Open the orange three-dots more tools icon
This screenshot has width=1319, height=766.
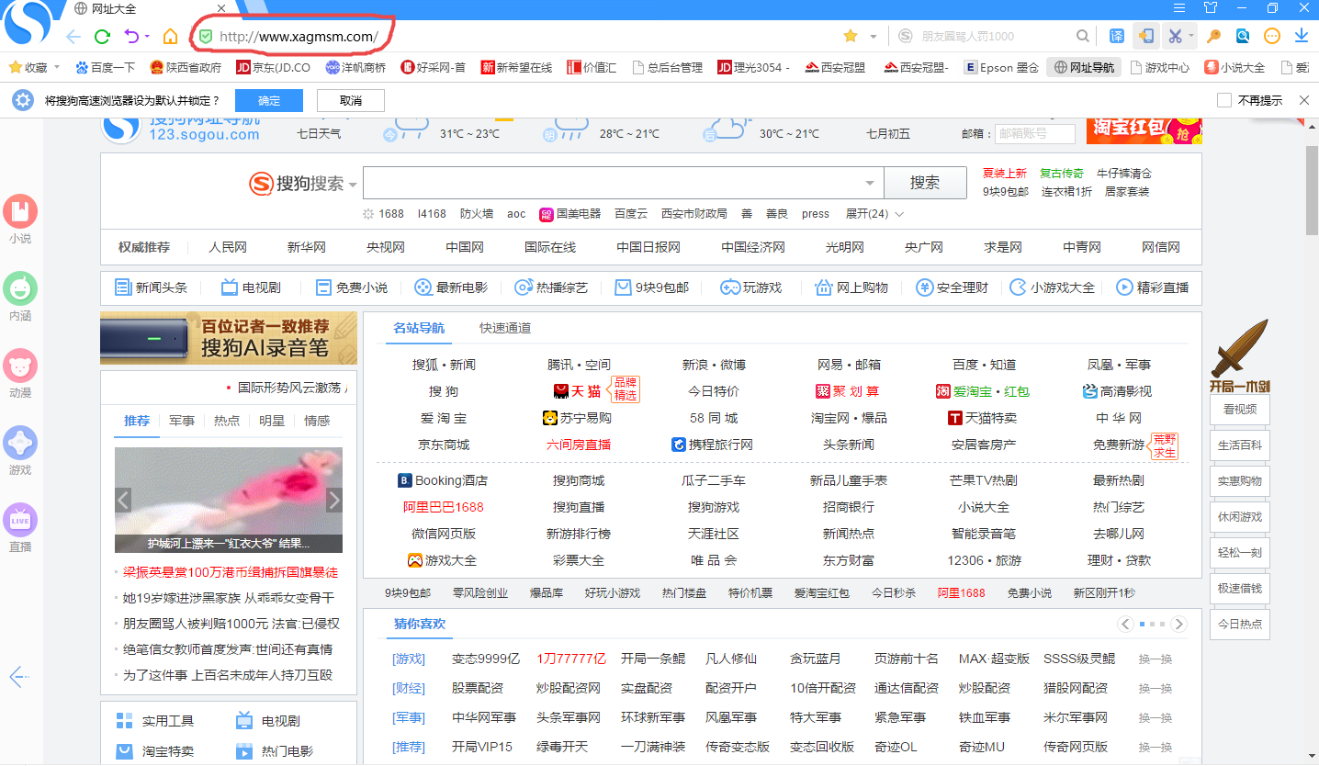1272,36
